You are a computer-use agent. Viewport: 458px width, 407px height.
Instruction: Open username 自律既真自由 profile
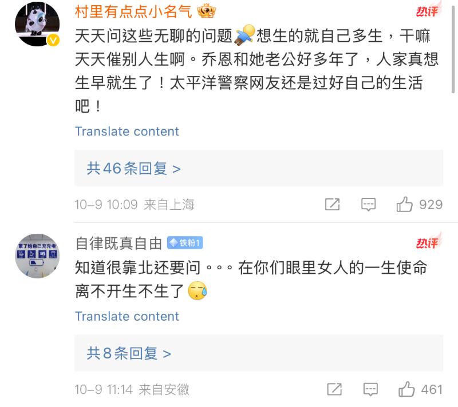[119, 243]
